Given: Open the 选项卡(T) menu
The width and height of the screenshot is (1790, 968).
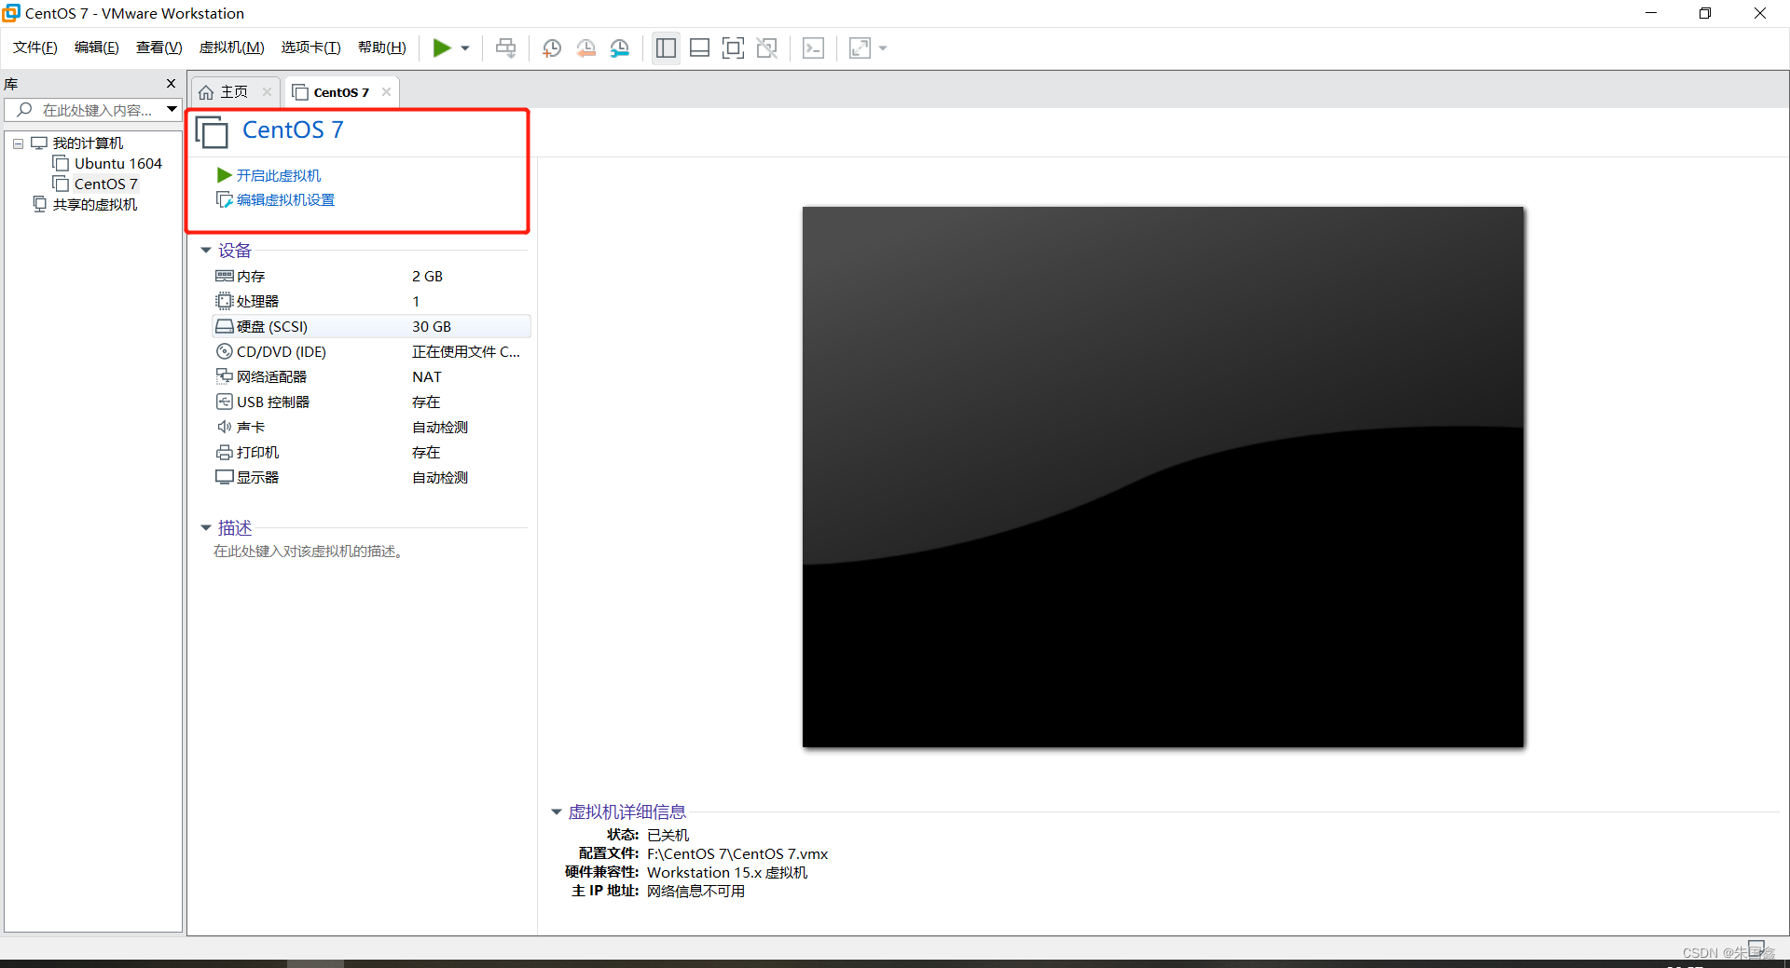Looking at the screenshot, I should [x=310, y=48].
